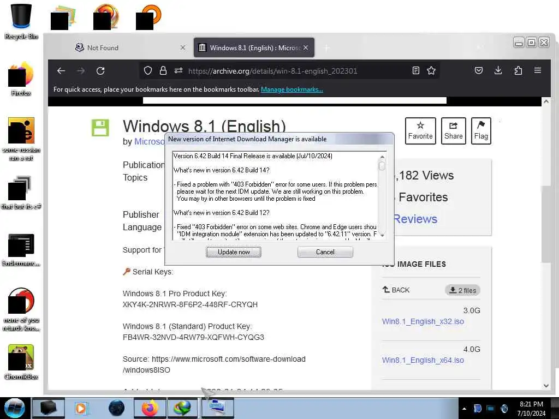Viewport: 559px width, 419px height.
Task: Click the Flag button
Action: 481,131
